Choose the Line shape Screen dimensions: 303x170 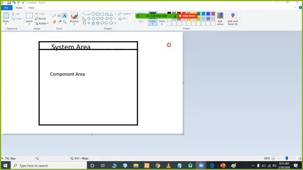click(84, 14)
